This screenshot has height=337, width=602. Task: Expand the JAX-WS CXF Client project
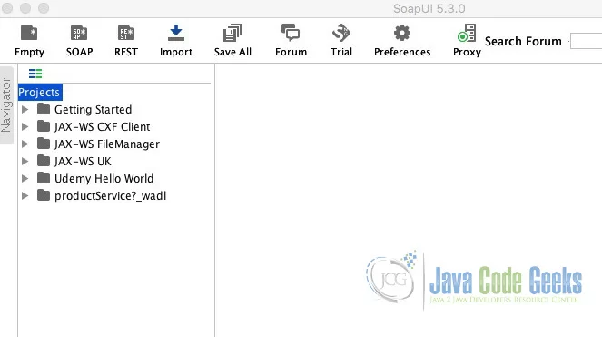(x=25, y=127)
